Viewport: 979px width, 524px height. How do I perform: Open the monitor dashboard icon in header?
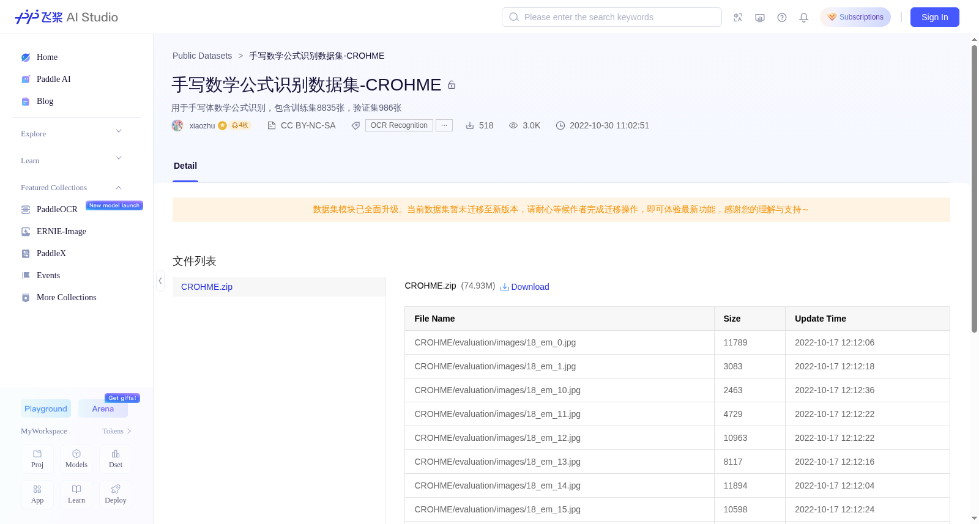pyautogui.click(x=760, y=18)
